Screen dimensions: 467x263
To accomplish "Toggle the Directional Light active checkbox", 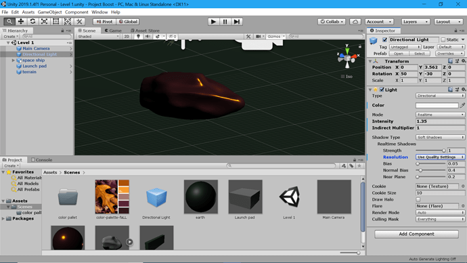I will 385,40.
